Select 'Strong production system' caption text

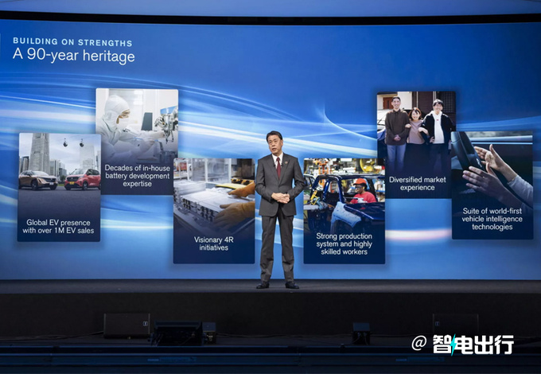(x=344, y=243)
